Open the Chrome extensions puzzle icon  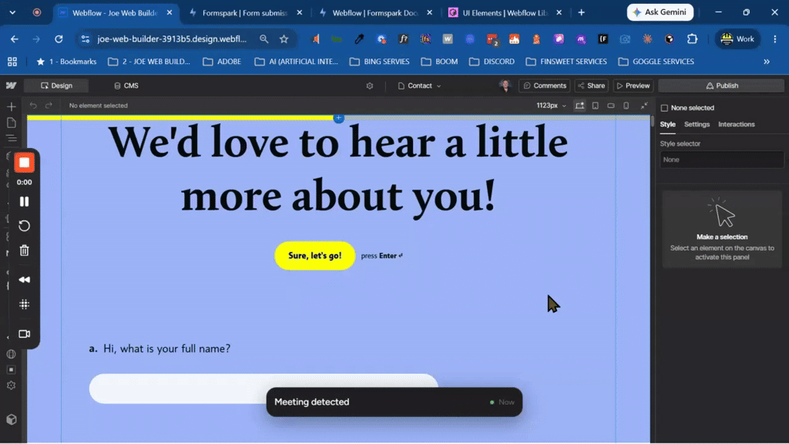click(693, 39)
